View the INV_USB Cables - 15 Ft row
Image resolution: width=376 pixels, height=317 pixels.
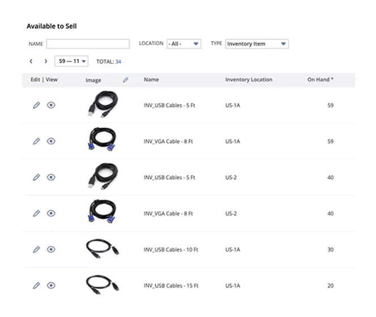click(51, 286)
